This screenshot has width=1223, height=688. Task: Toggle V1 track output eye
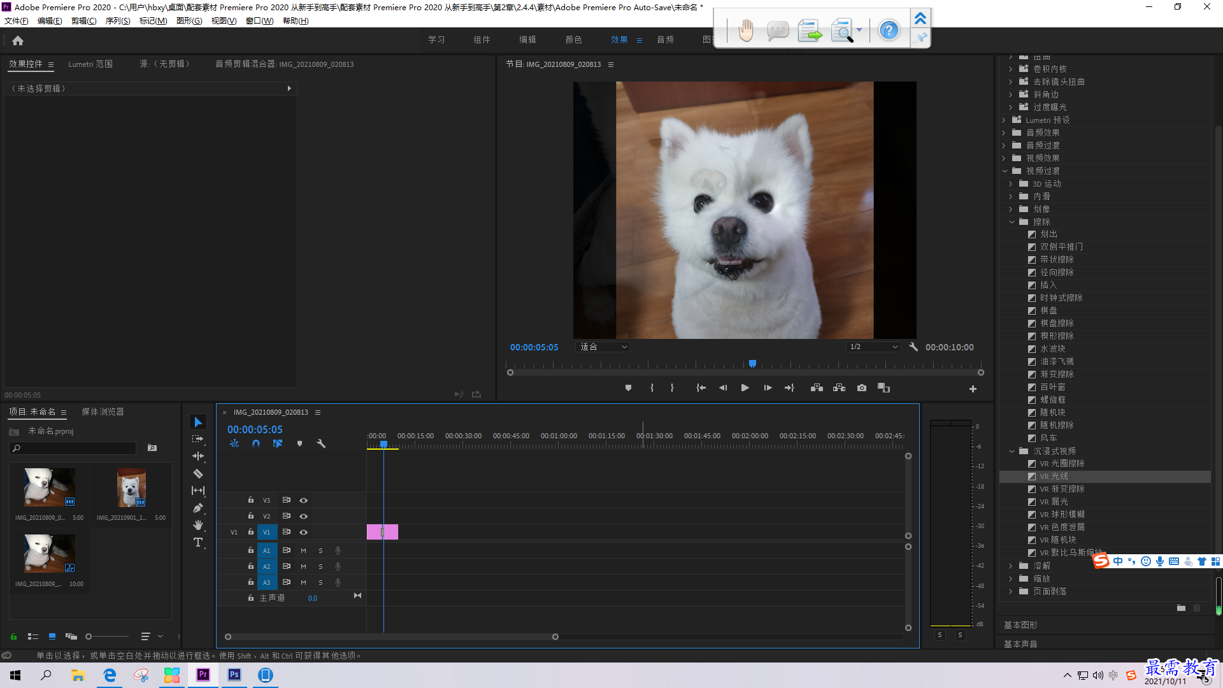[304, 533]
